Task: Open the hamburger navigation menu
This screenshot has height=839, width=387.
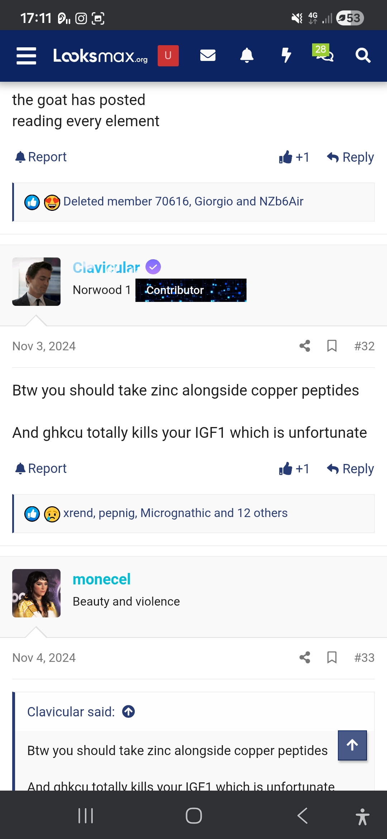Action: tap(26, 56)
